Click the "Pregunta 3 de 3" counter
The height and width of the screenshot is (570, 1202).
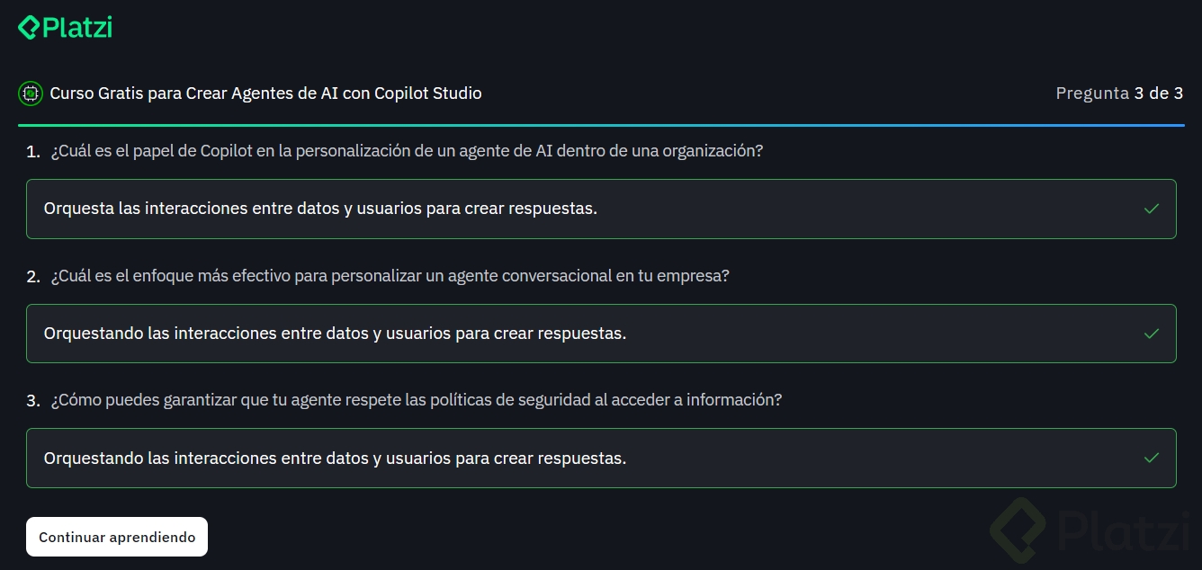pyautogui.click(x=1119, y=93)
